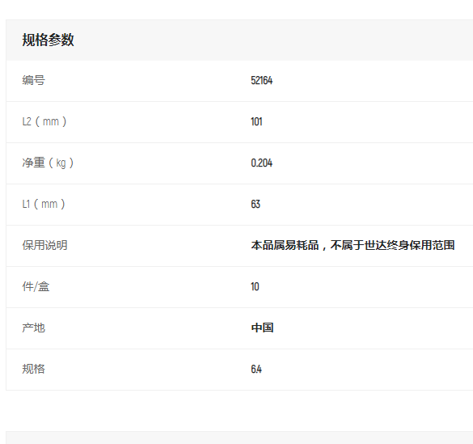Viewport: 473px width, 444px height.
Task: Select the L1 (mm) label
Action: coord(44,204)
